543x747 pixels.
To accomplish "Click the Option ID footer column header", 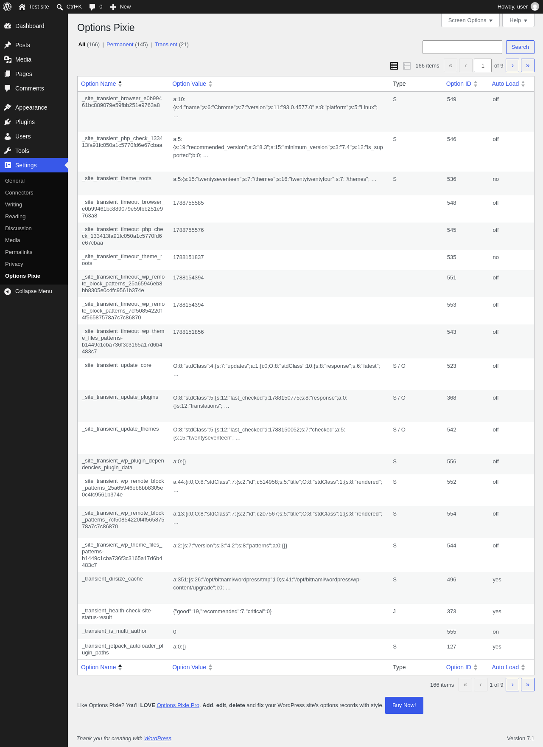I will point(459,668).
